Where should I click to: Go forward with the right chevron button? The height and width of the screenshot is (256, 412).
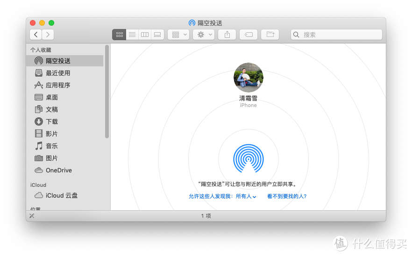[x=48, y=35]
